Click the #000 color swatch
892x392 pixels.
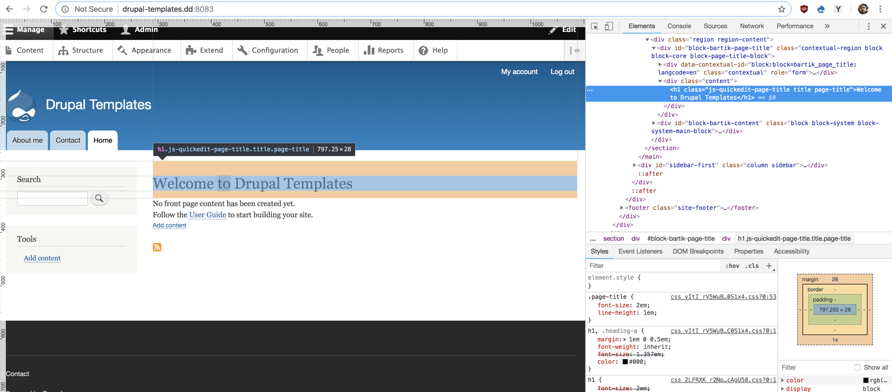pyautogui.click(x=625, y=362)
